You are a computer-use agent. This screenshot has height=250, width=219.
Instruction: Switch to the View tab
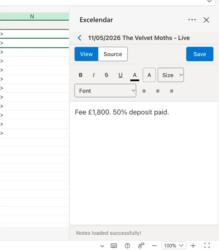click(x=86, y=54)
